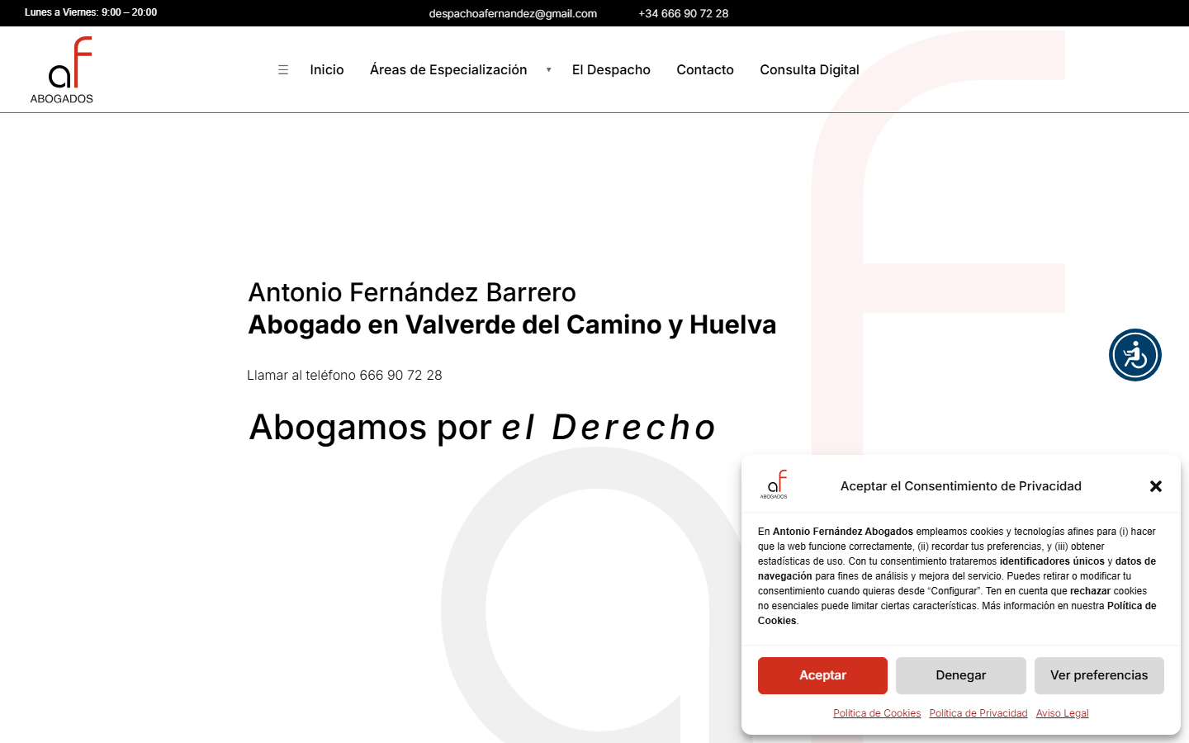
Task: Open the Política de Privacidad link
Action: (978, 713)
